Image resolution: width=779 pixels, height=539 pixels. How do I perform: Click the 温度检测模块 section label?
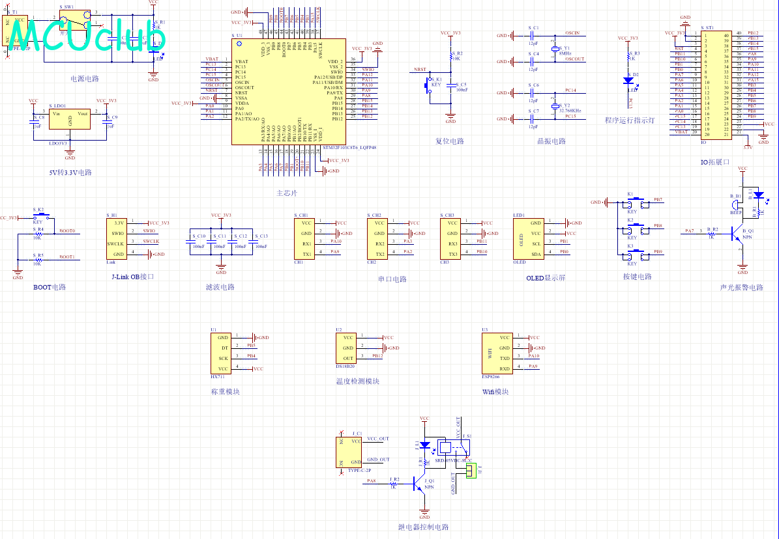pos(358,381)
